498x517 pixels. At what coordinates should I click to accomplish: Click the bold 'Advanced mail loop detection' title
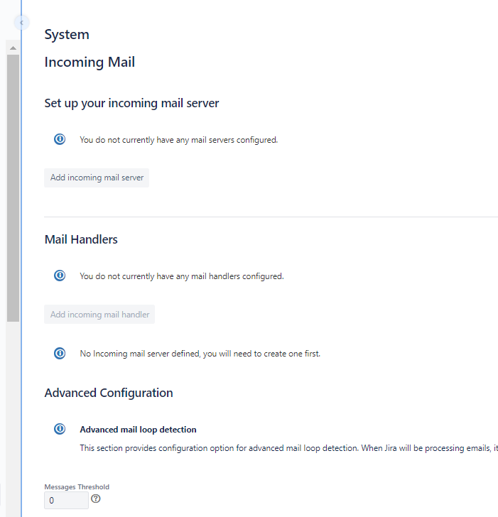click(x=138, y=430)
